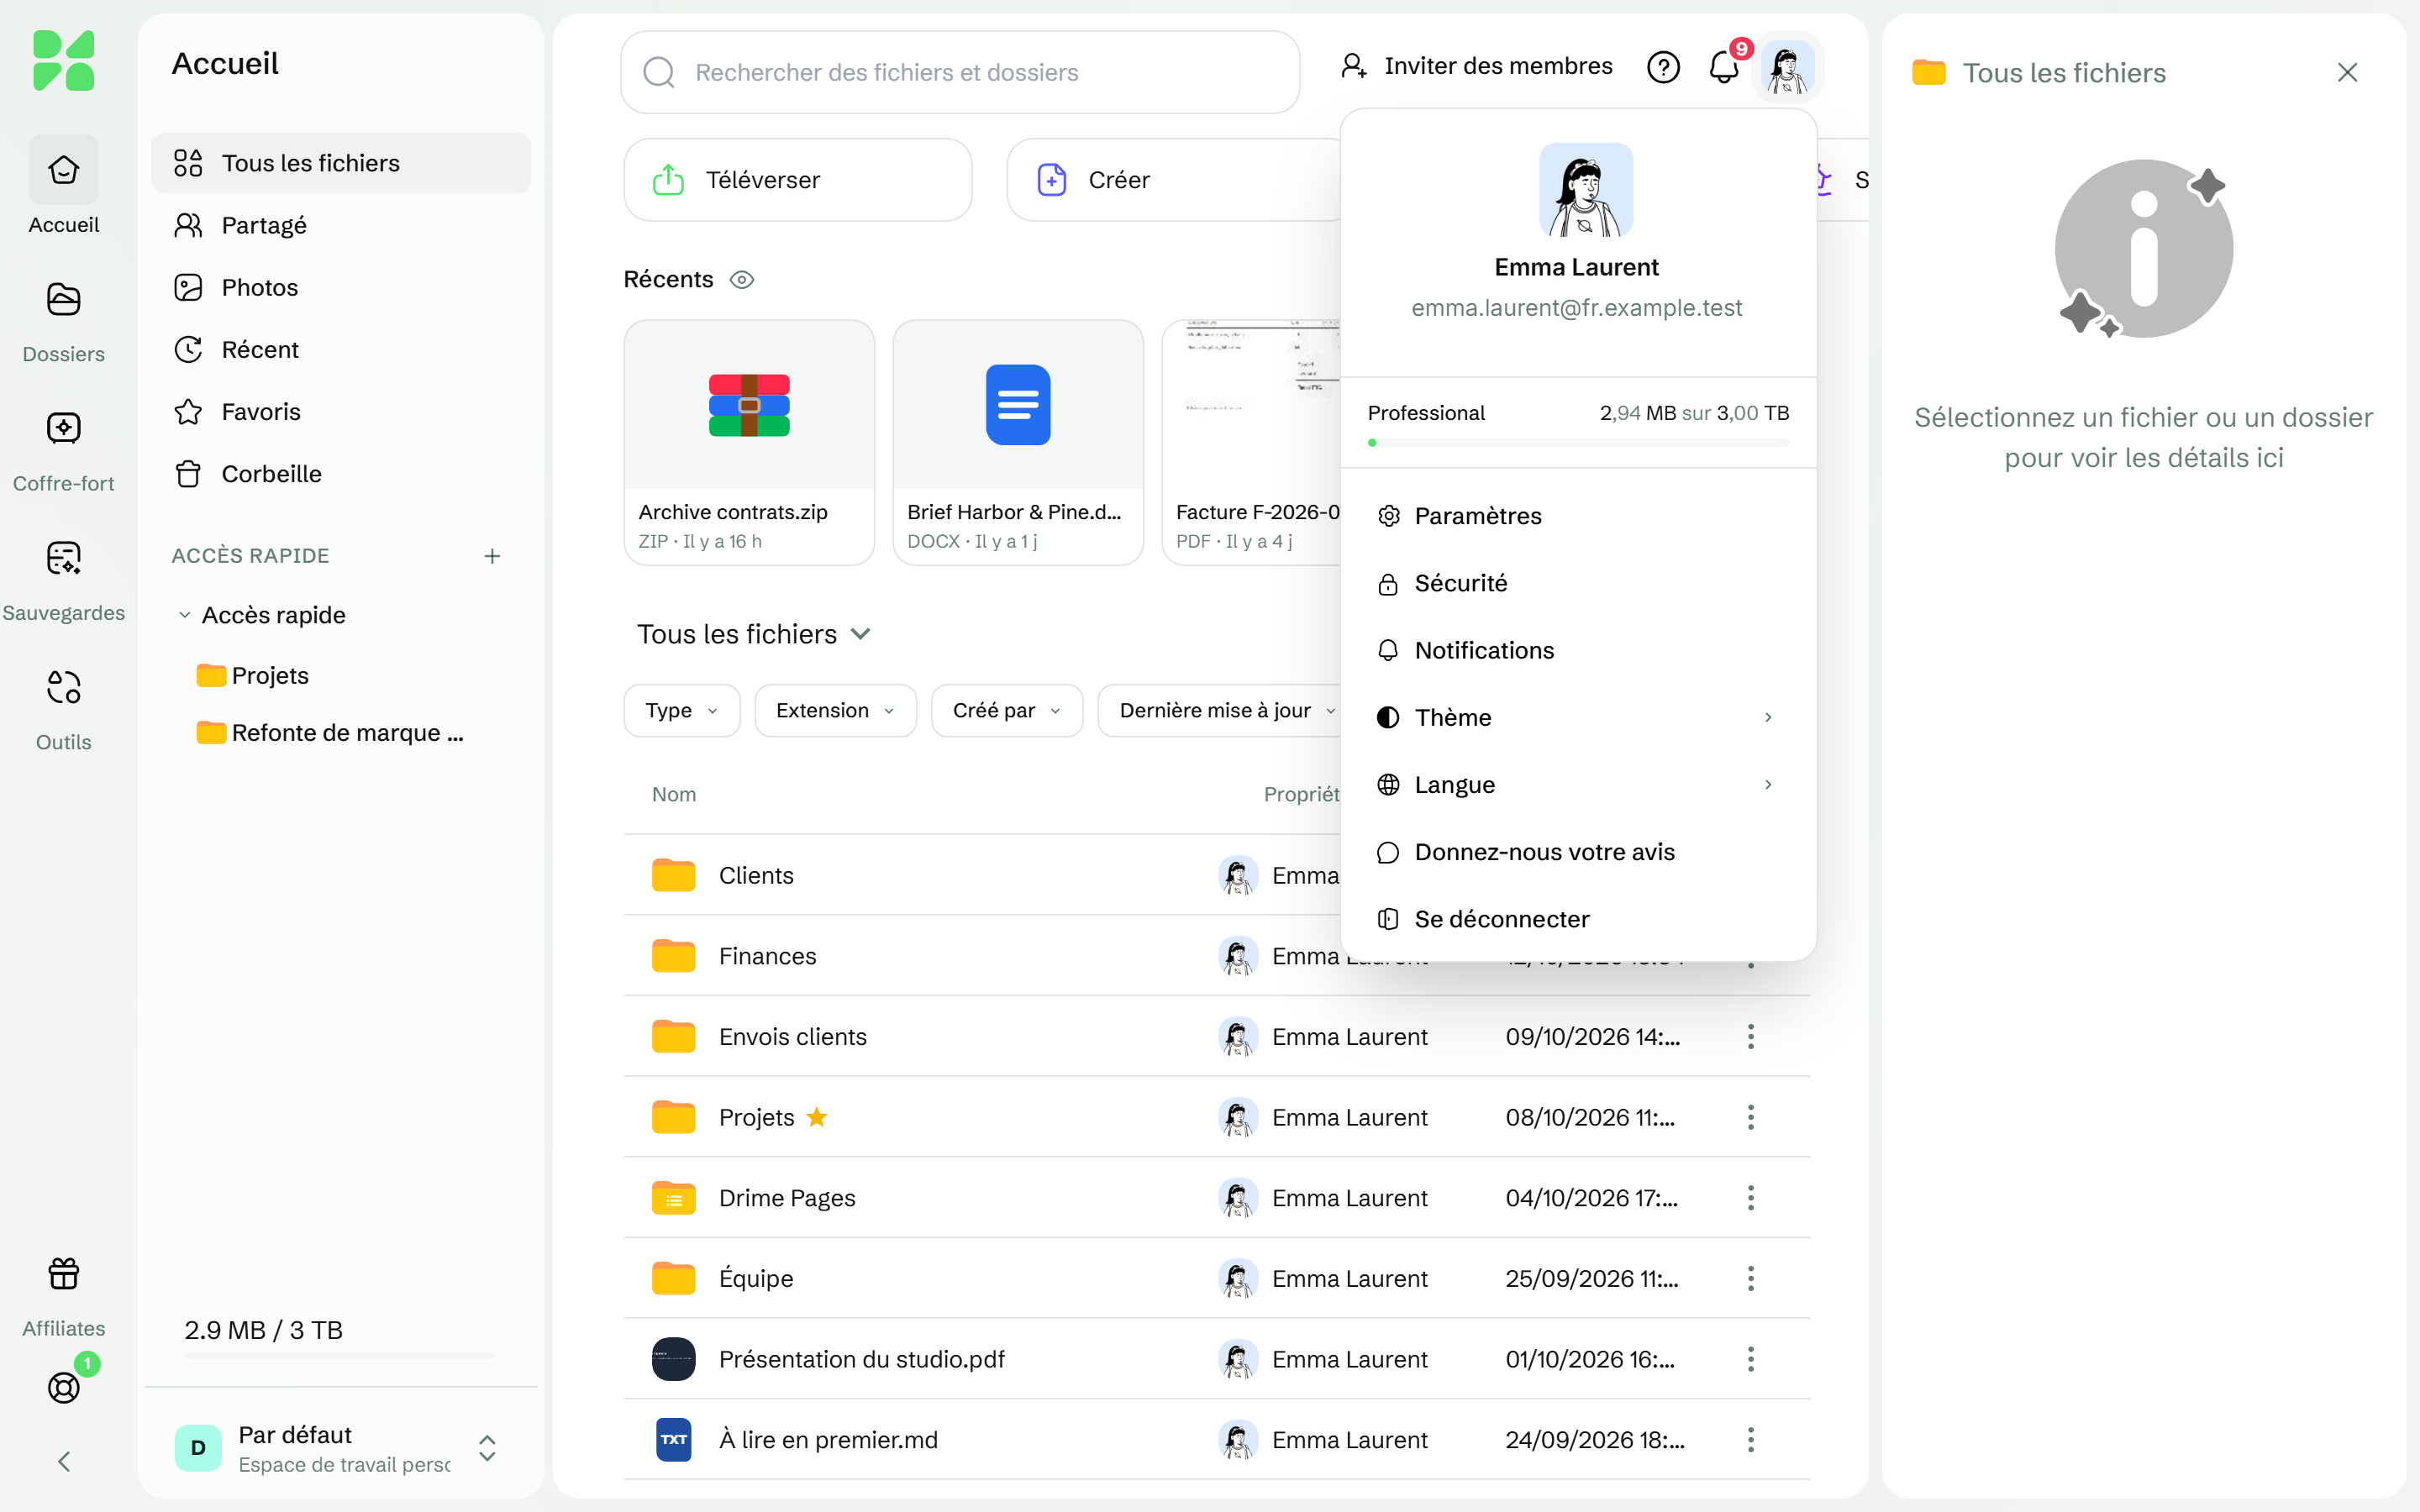Expand the Thème submenu
This screenshot has height=1512, width=2420.
pyautogui.click(x=1578, y=717)
